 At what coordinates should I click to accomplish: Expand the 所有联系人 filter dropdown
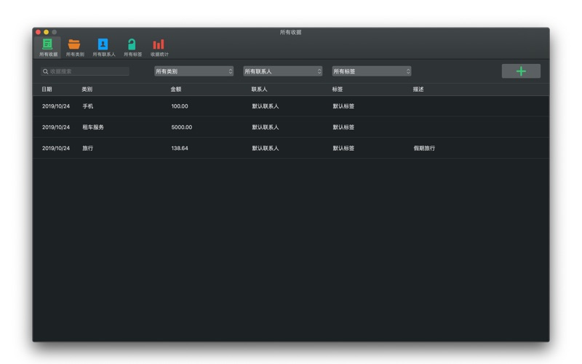(x=282, y=71)
